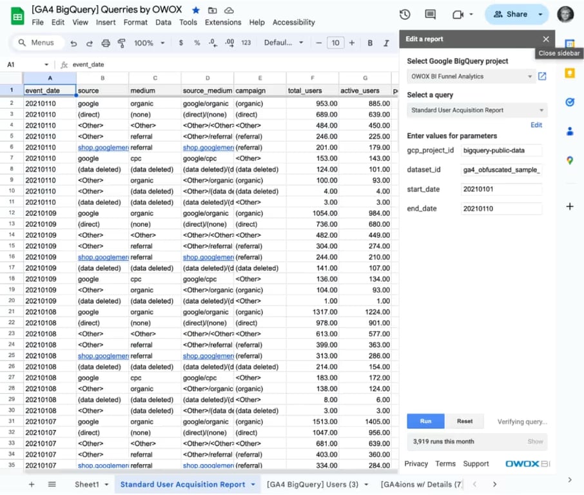
Task: Toggle italic formatting
Action: [386, 43]
